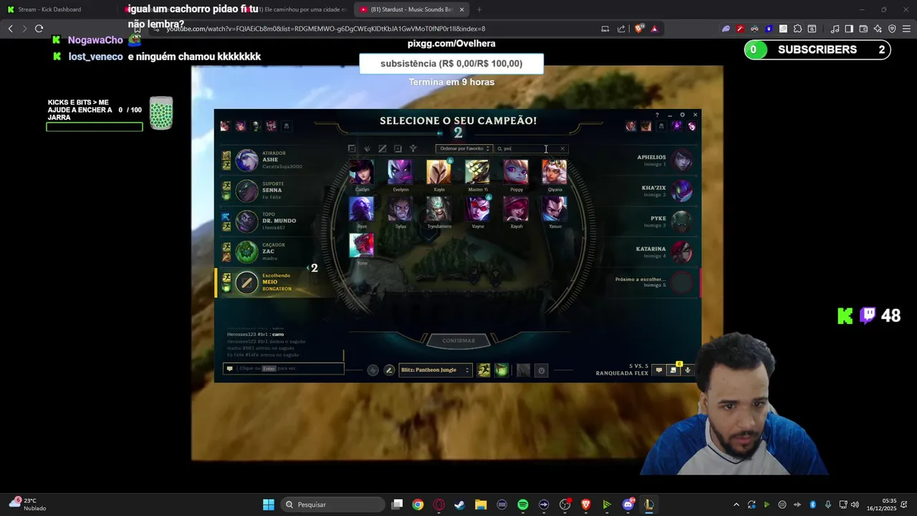Open the 23°C Nublado weather widget

click(x=27, y=505)
